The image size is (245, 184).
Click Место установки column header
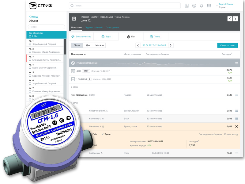[132, 54]
